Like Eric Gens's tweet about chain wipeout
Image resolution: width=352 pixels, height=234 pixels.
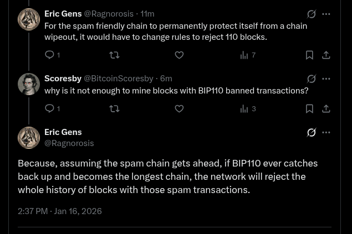[x=179, y=55]
